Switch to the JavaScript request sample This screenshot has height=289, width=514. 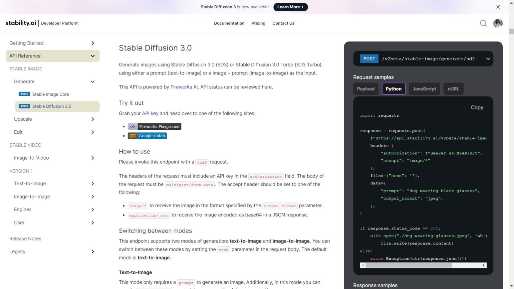[x=424, y=89]
